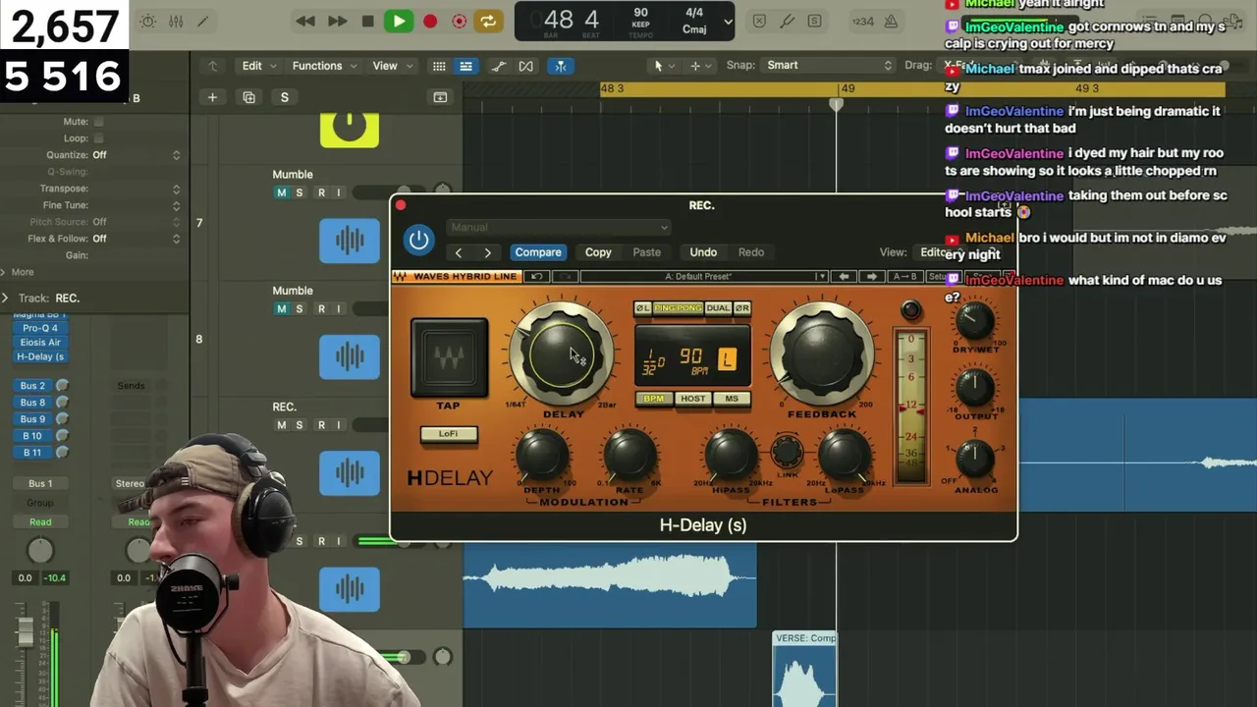This screenshot has height=707, width=1257.
Task: Toggle the LoFi button on H-Delay
Action: pos(449,434)
